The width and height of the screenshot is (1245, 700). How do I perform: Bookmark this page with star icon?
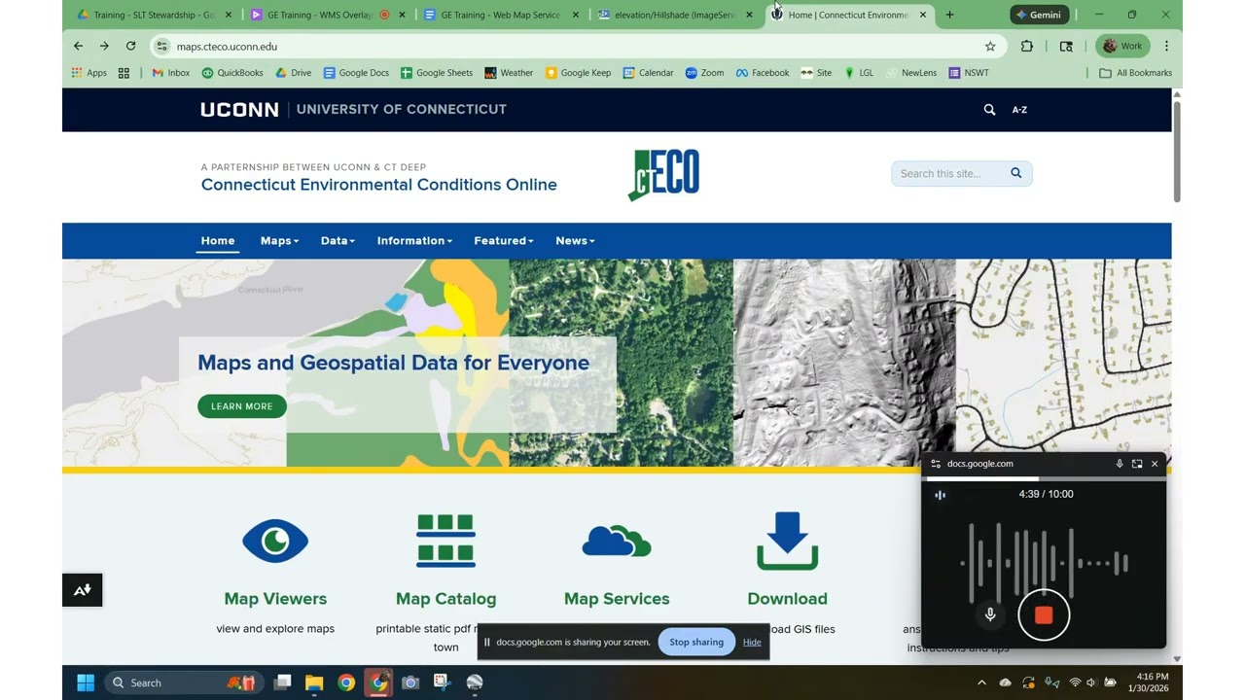click(x=990, y=46)
